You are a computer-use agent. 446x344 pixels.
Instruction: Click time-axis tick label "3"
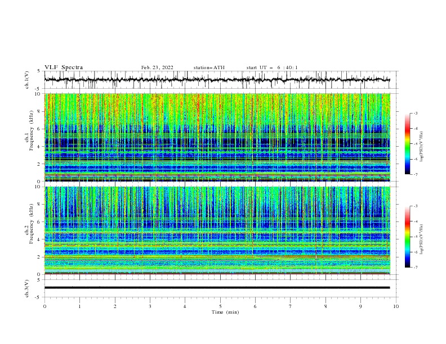click(150, 306)
